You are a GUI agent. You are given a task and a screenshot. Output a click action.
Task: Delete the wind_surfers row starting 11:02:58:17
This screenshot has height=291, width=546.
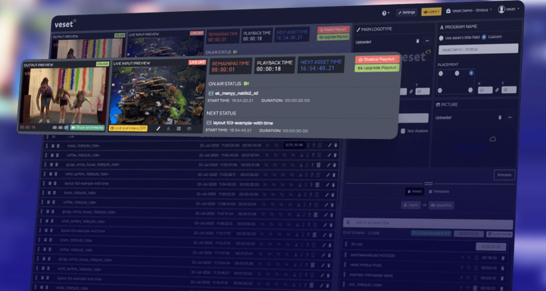(x=334, y=174)
